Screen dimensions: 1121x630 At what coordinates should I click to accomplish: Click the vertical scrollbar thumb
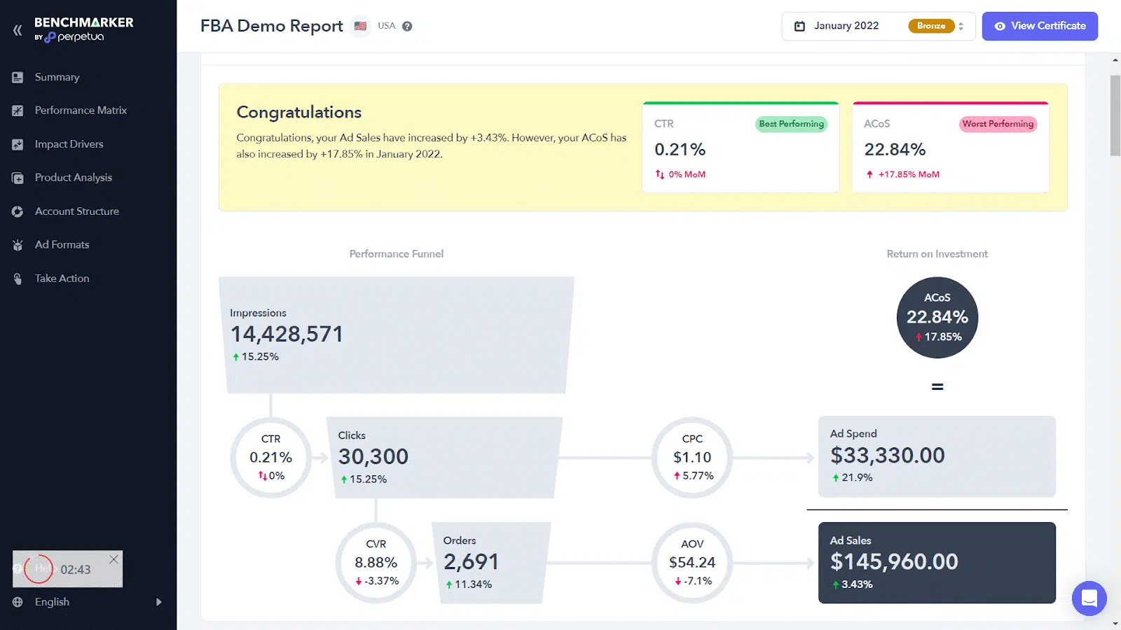pyautogui.click(x=1115, y=115)
